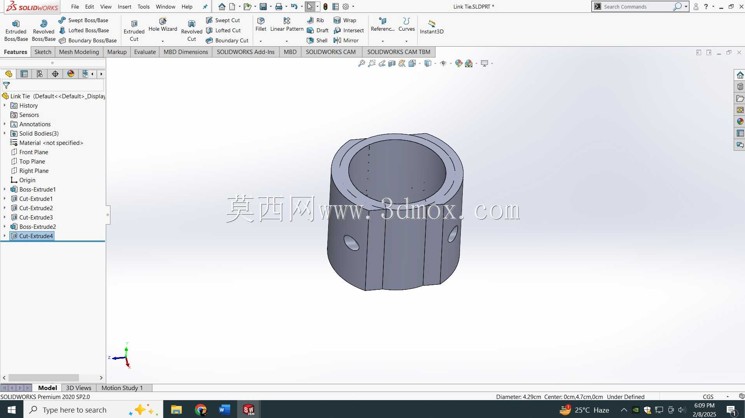Select the Intersect feature tool
The height and width of the screenshot is (418, 745).
349,30
